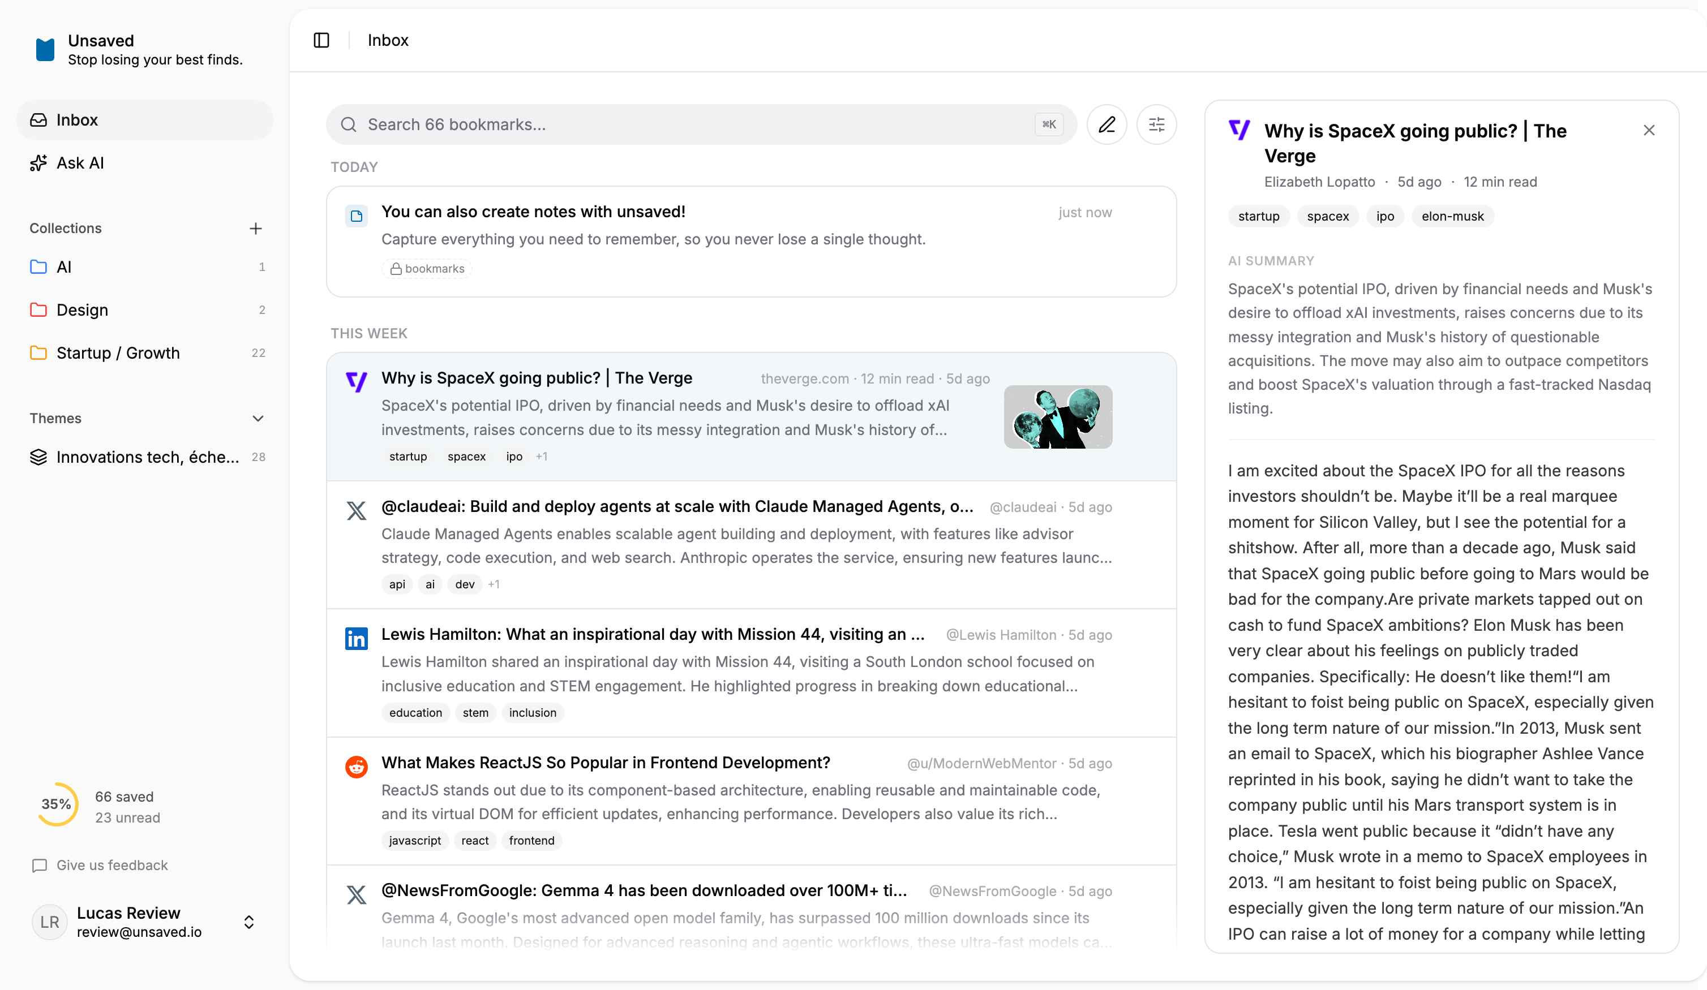The width and height of the screenshot is (1707, 990).
Task: Click the LinkedIn icon of Hamilton post
Action: point(357,639)
